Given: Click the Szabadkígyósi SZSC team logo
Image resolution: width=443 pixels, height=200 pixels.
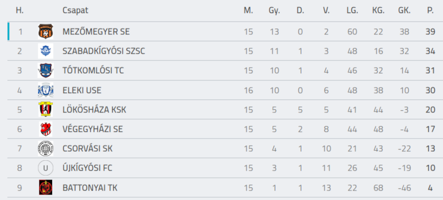Looking at the screenshot, I should pyautogui.click(x=45, y=51).
